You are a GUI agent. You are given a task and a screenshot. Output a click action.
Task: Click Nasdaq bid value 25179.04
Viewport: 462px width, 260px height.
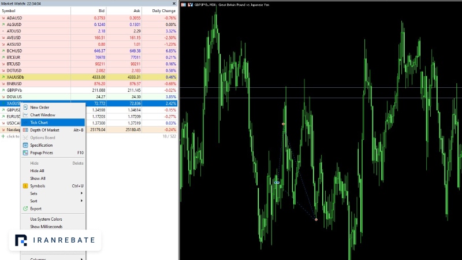[98, 129]
